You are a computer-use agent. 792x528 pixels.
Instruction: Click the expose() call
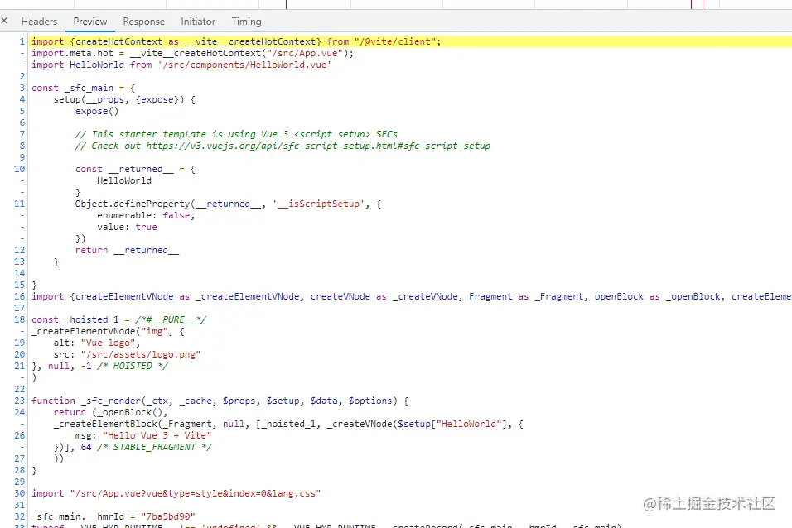97,111
